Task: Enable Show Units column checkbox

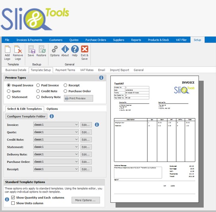Action: tap(13, 203)
